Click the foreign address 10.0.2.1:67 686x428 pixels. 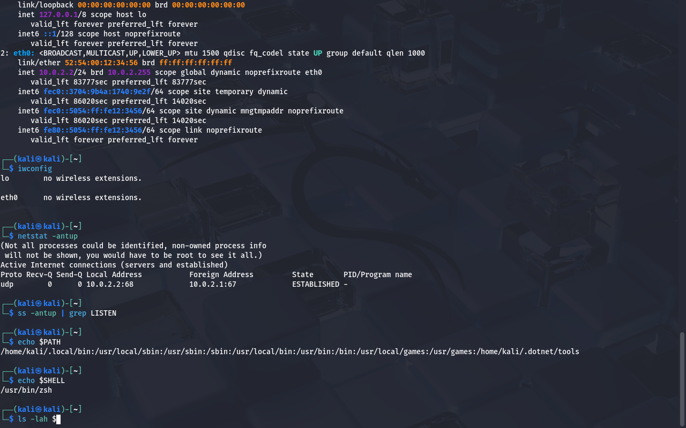tap(213, 284)
